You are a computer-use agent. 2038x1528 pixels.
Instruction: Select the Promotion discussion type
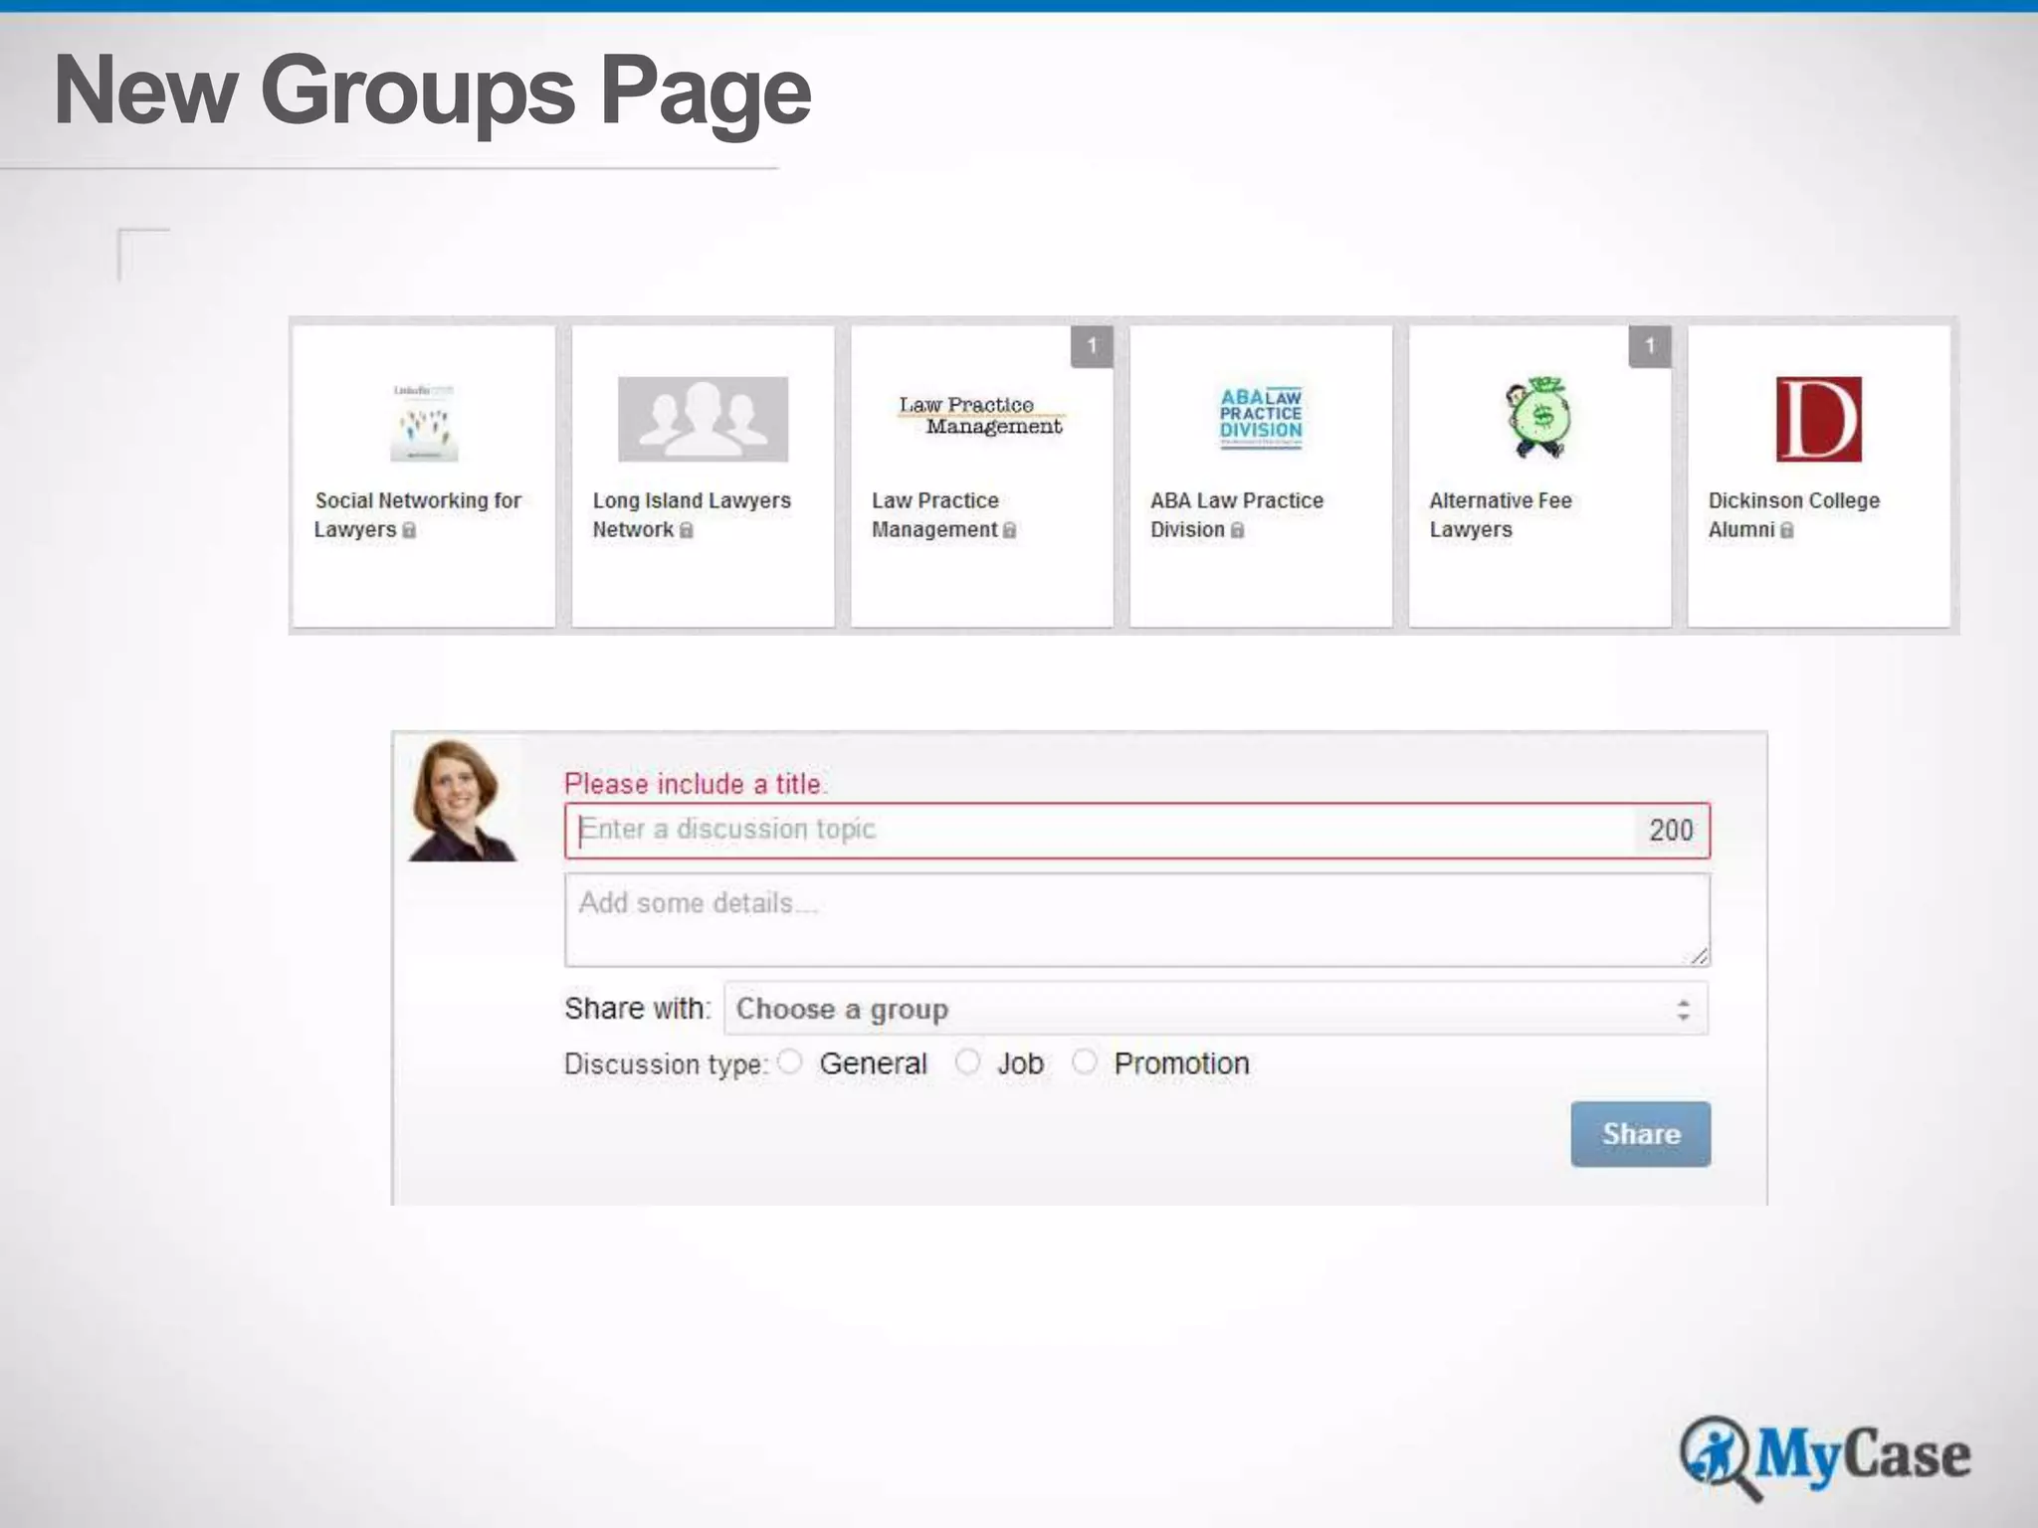point(1084,1061)
